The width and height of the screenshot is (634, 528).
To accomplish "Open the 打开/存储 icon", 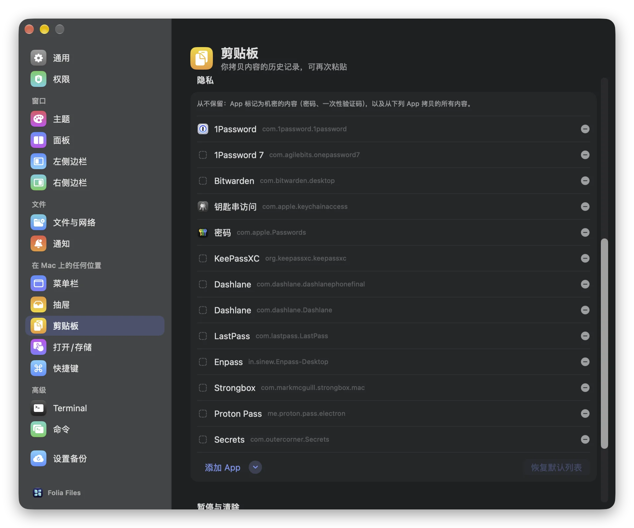I will click(38, 347).
